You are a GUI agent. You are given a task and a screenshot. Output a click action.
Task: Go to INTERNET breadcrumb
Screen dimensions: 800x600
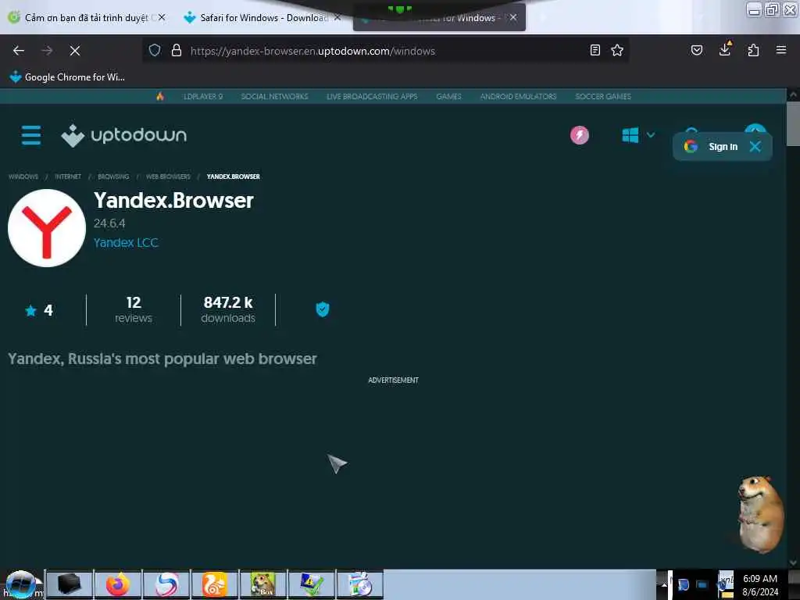pos(68,177)
